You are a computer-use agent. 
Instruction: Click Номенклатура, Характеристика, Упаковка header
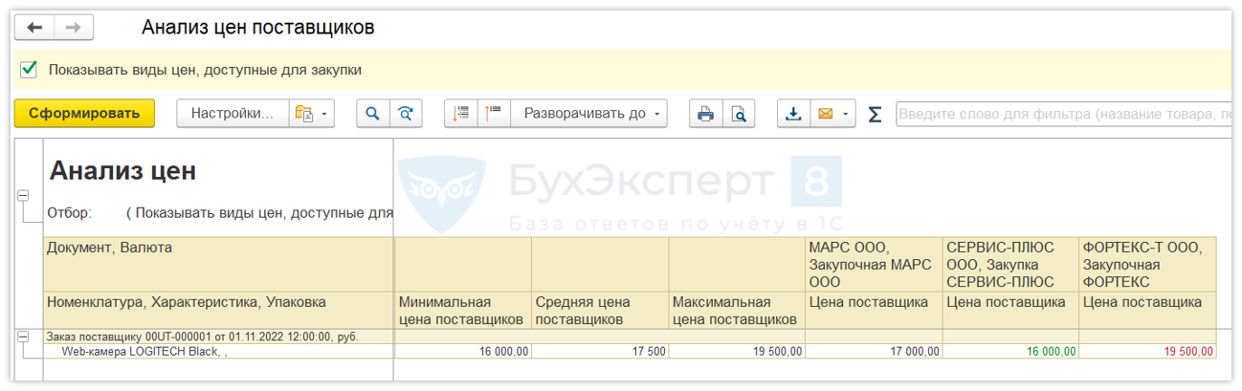(x=219, y=311)
